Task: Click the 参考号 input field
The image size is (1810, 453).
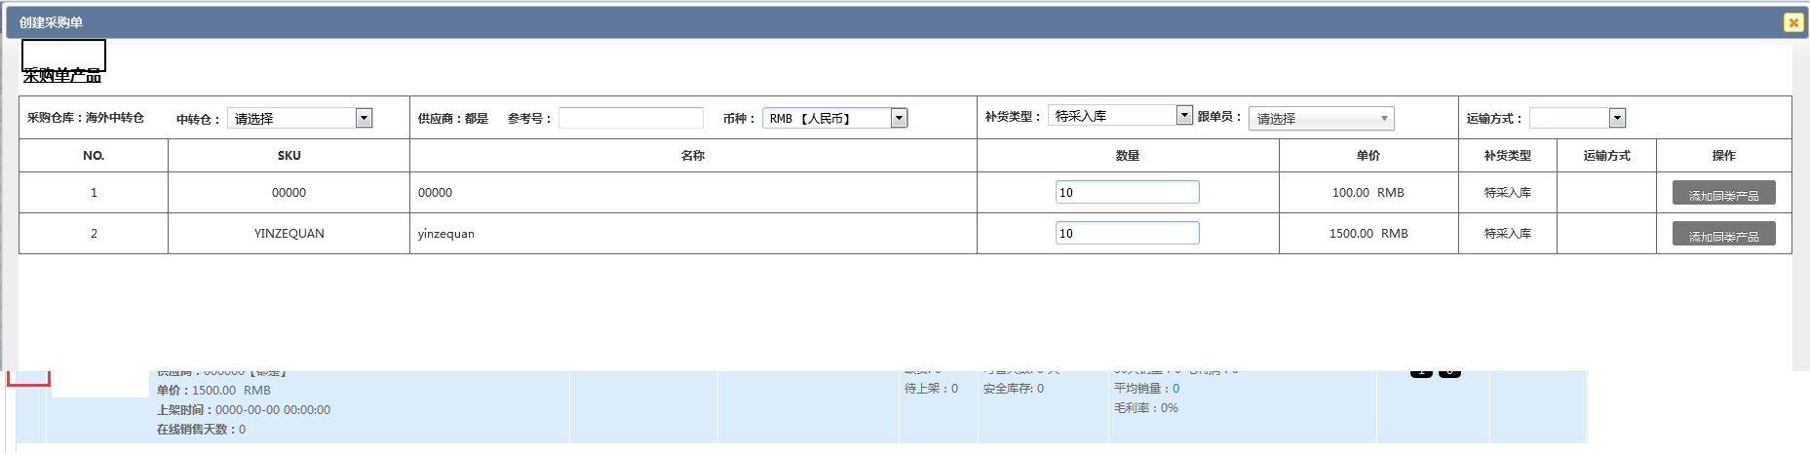Action: point(631,118)
